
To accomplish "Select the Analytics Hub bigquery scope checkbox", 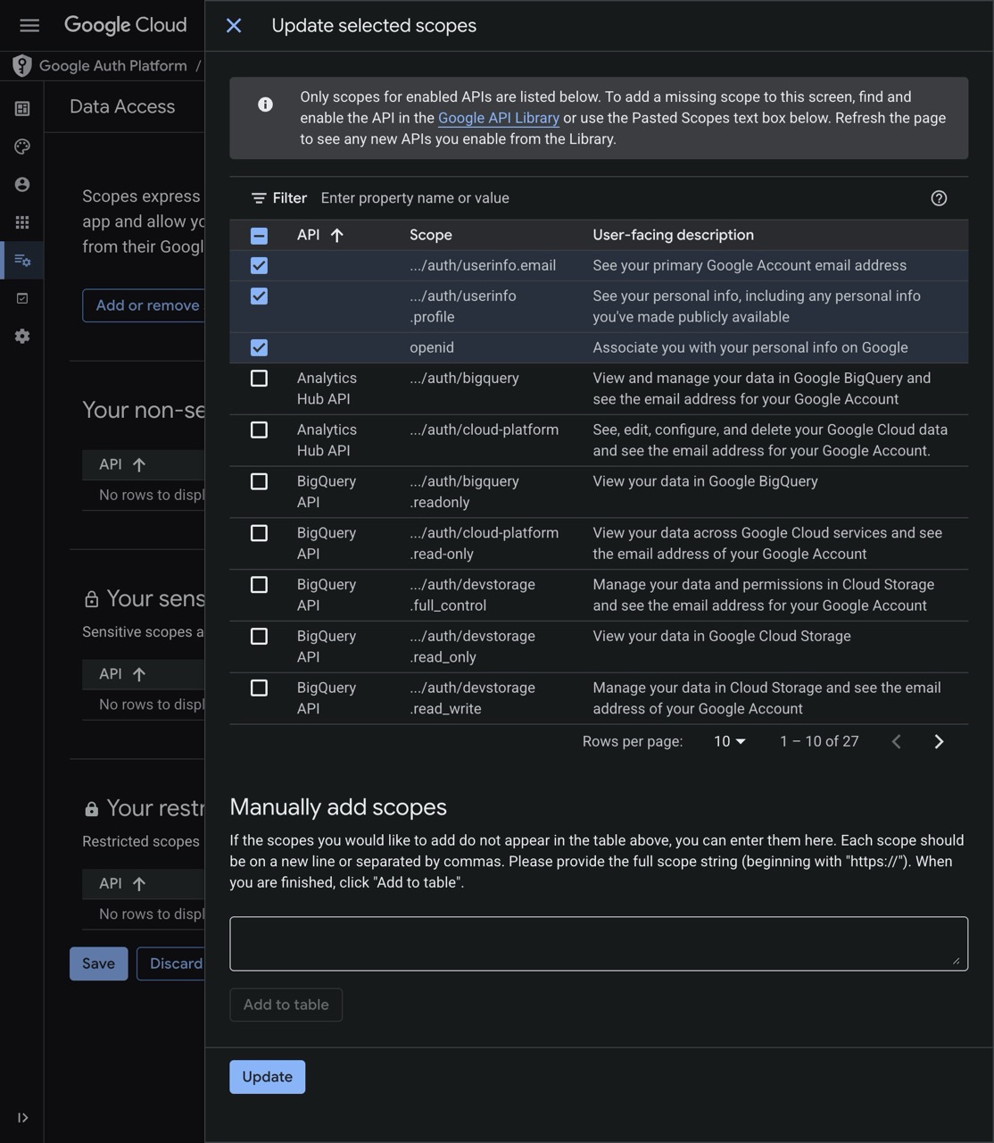I will pyautogui.click(x=259, y=379).
